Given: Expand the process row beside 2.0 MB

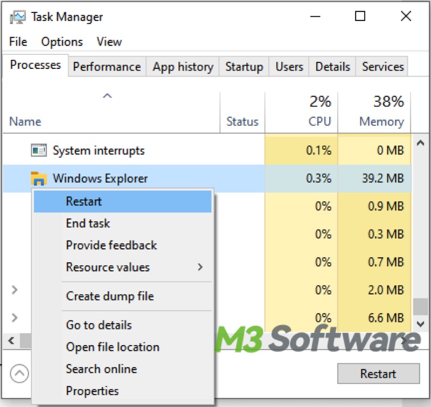Looking at the screenshot, I should coord(15,290).
